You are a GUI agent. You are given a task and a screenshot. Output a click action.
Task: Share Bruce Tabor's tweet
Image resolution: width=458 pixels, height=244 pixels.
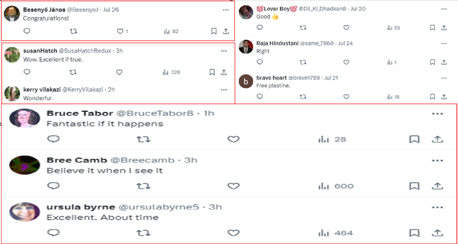(x=437, y=139)
